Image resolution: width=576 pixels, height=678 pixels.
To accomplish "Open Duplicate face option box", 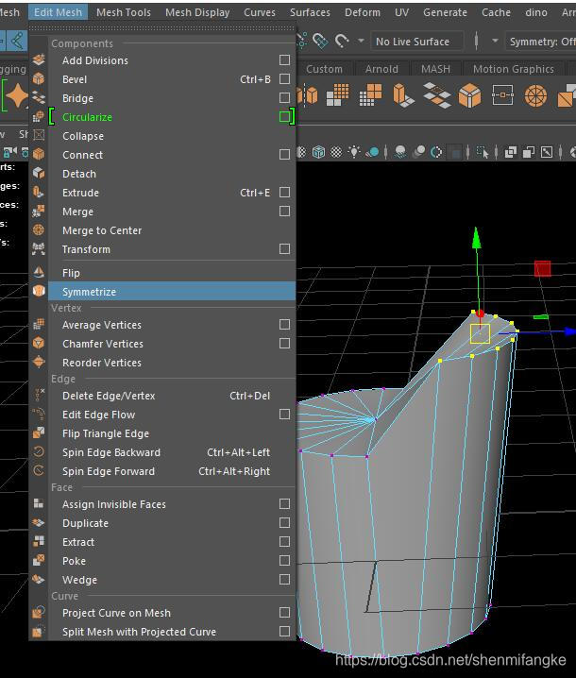I will [x=284, y=523].
